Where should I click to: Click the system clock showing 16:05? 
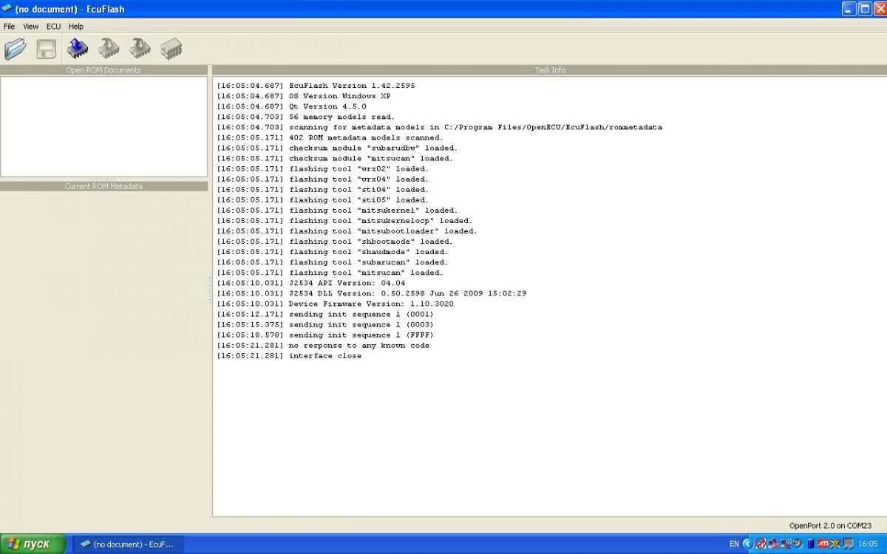click(868, 544)
